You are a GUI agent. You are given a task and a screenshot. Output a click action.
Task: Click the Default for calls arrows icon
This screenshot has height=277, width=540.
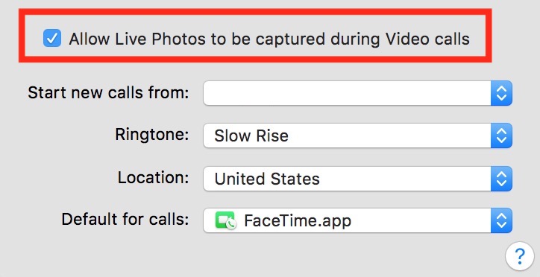click(x=501, y=220)
